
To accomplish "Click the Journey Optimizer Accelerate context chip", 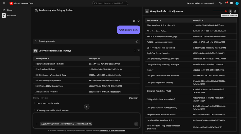I will point(67,124).
